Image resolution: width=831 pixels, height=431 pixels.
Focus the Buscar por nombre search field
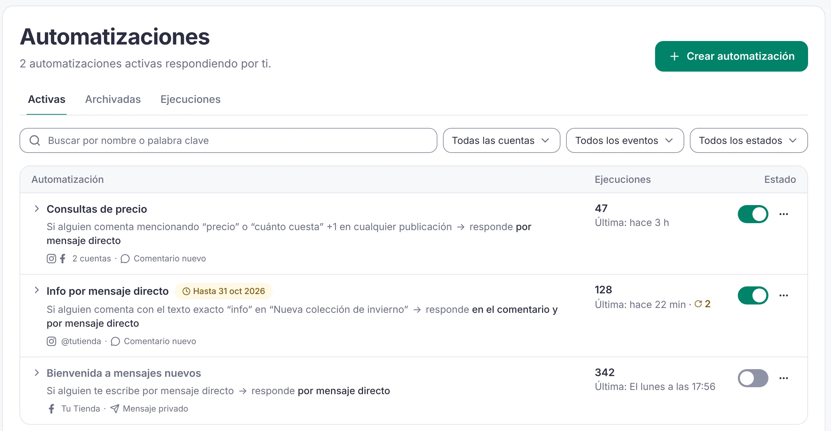228,140
